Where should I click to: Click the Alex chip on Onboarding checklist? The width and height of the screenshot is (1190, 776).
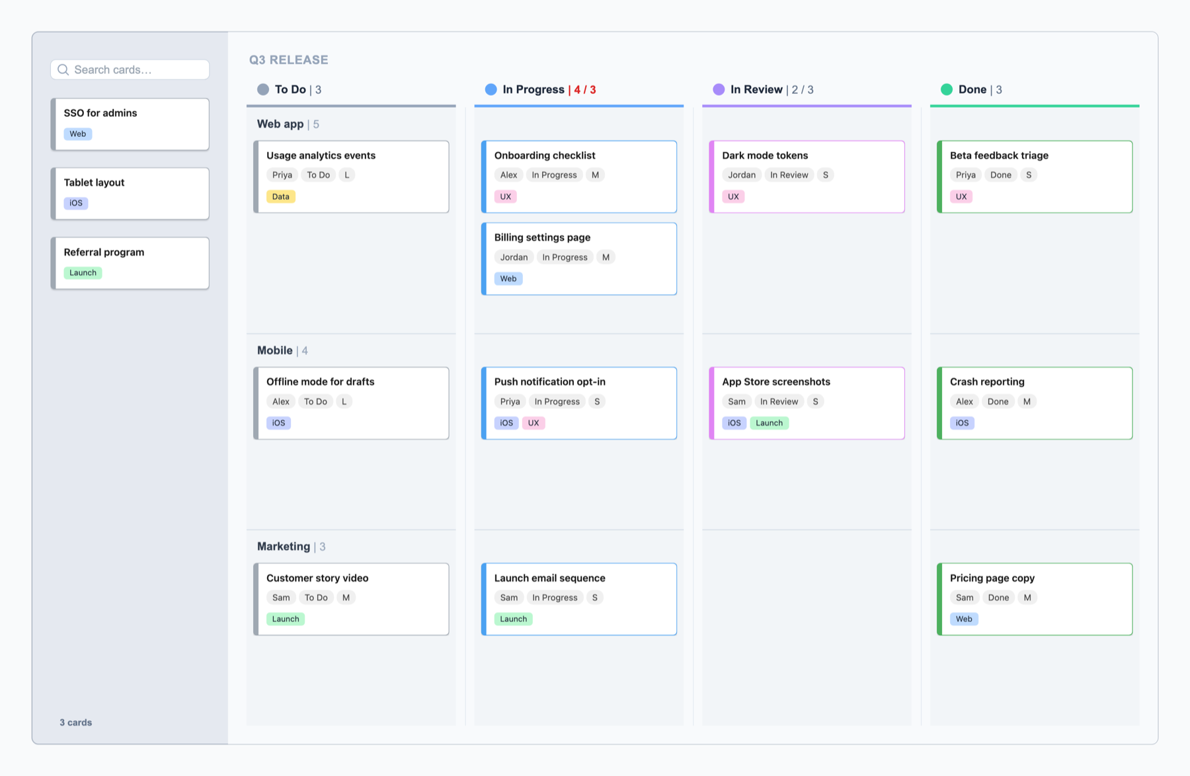pos(508,175)
